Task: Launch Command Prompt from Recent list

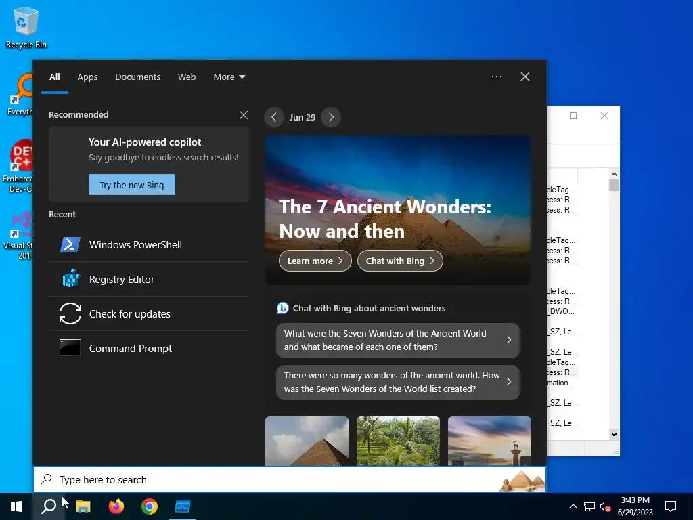Action: 149,348
